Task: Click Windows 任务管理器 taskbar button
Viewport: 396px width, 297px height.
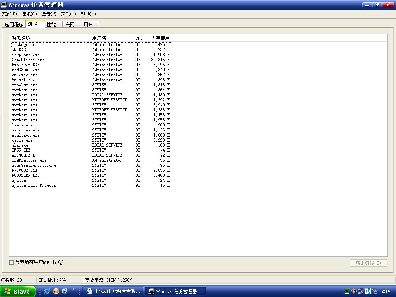Action: pos(175,292)
